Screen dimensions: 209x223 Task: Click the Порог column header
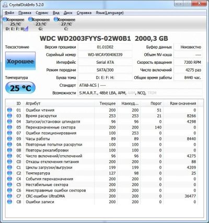tap(152, 103)
